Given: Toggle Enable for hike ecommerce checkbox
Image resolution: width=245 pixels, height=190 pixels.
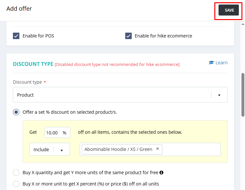Looking at the screenshot, I should [x=128, y=36].
